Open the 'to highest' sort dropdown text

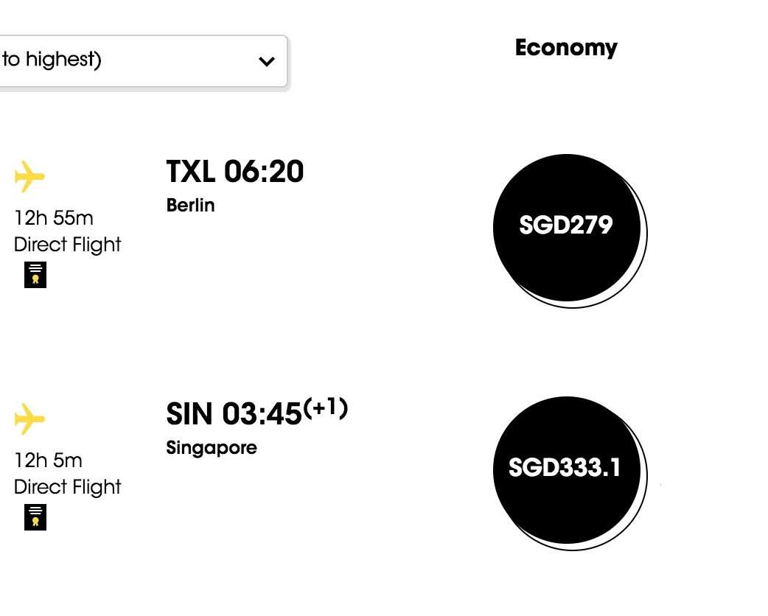(52, 60)
